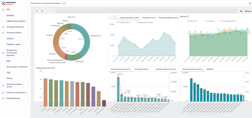Expand the Топливная аналитика section
The width and height of the screenshot is (252, 118).
[x=28, y=27]
